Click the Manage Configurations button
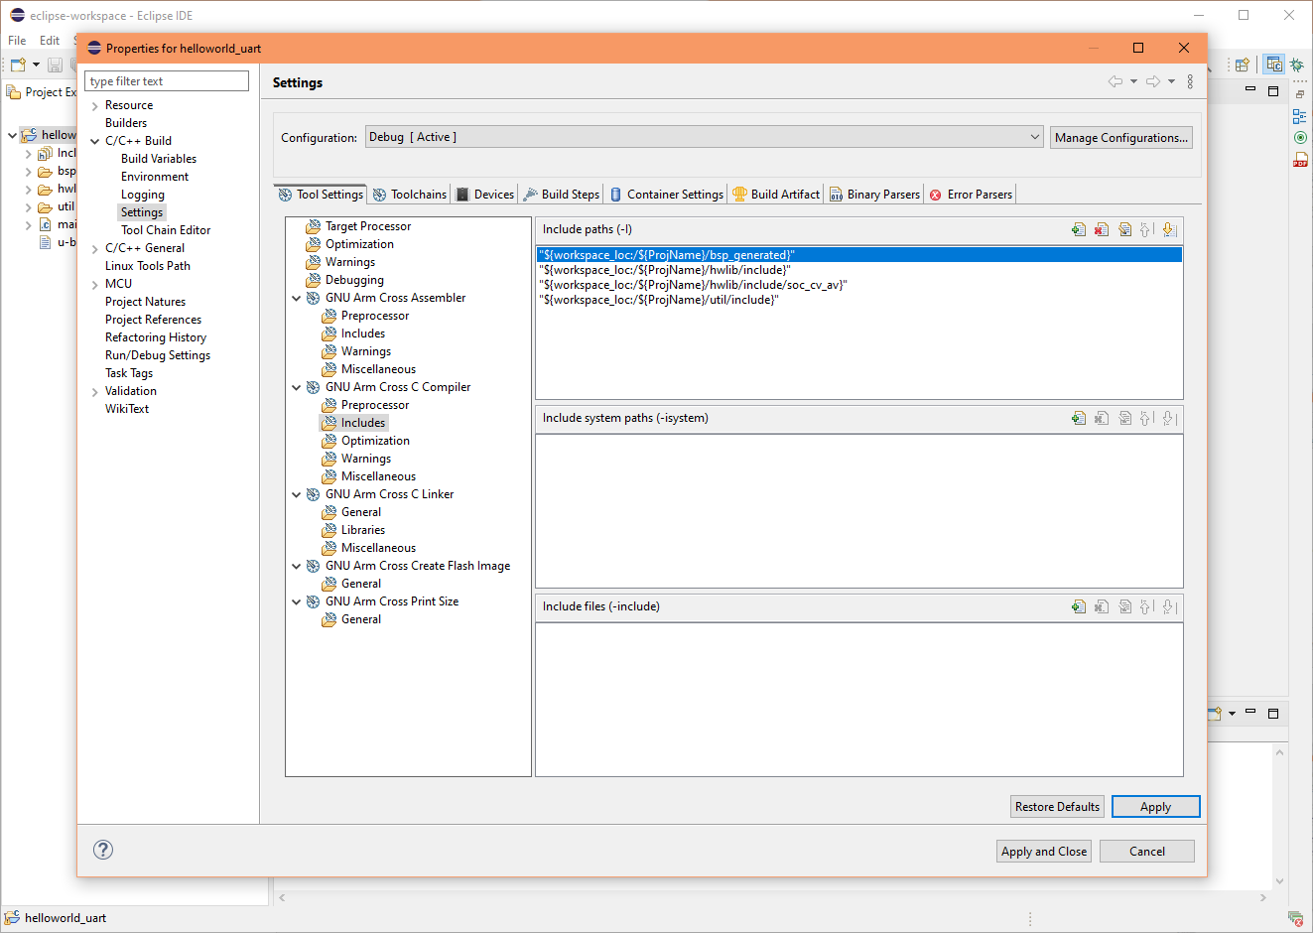The width and height of the screenshot is (1313, 933). [x=1120, y=137]
